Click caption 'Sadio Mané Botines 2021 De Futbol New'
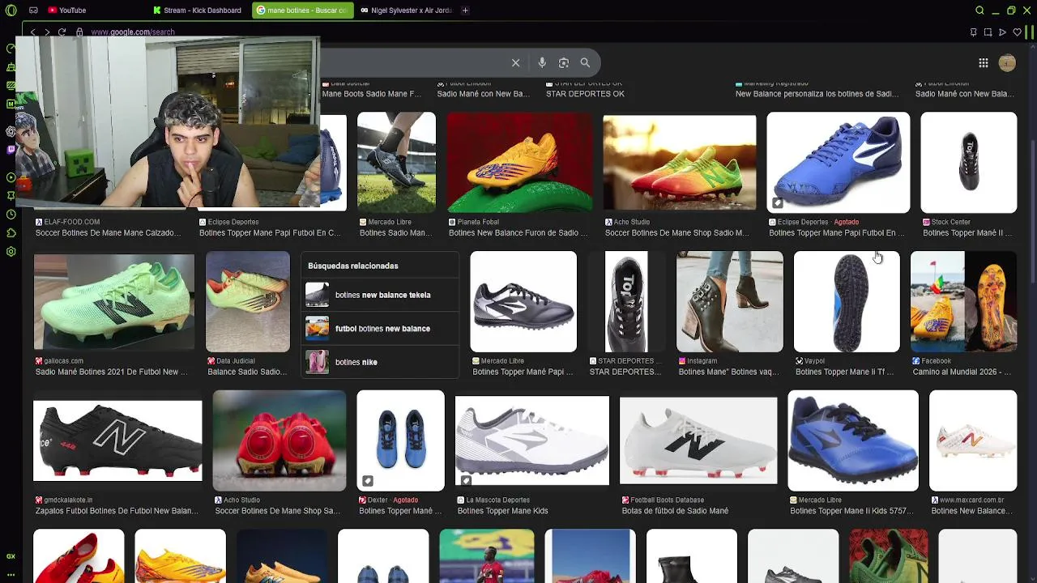Image resolution: width=1037 pixels, height=583 pixels. tap(111, 372)
